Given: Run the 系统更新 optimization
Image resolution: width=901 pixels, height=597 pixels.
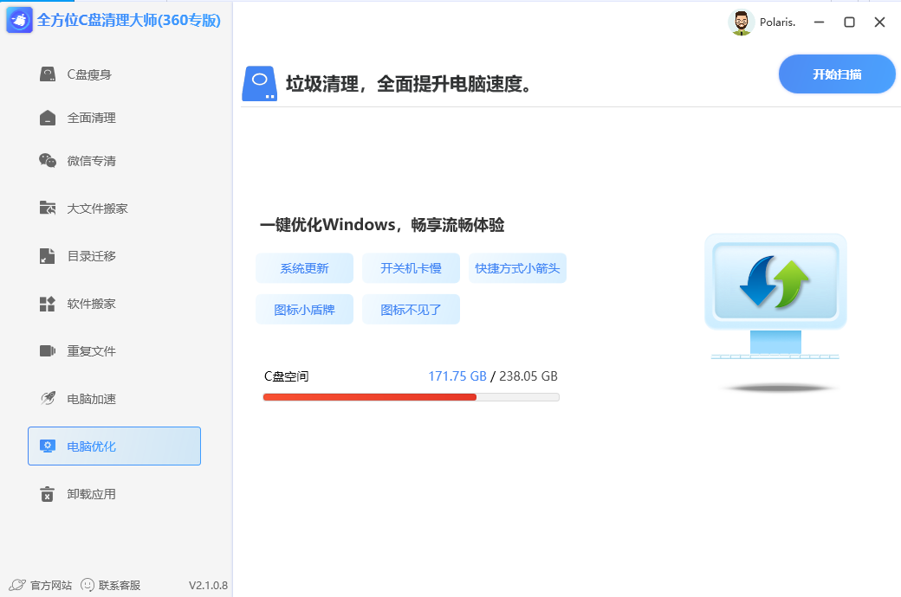Looking at the screenshot, I should tap(304, 268).
